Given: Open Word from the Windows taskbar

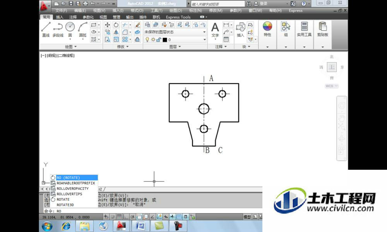Looking at the screenshot, I should pos(140,226).
